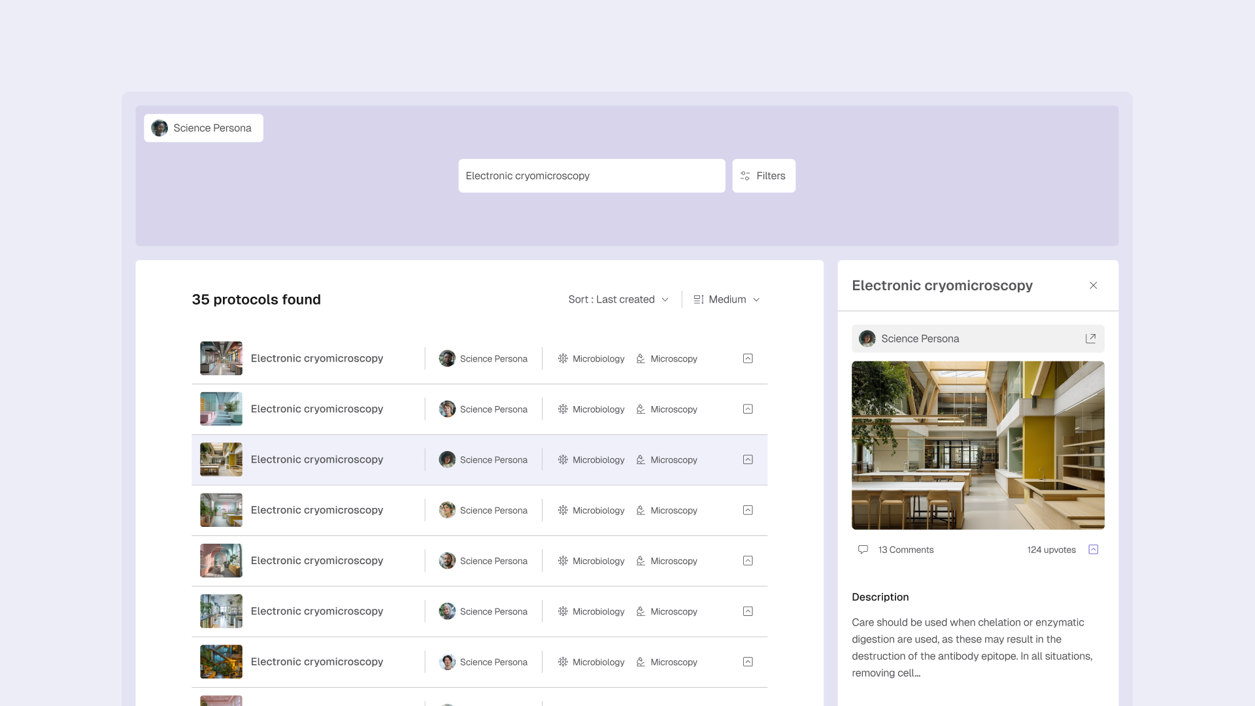Click the avatar in the top Science Persona chip
1255x706 pixels.
159,128
